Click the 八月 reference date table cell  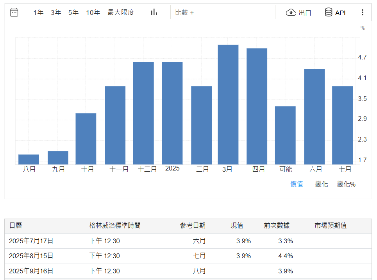[x=199, y=271]
